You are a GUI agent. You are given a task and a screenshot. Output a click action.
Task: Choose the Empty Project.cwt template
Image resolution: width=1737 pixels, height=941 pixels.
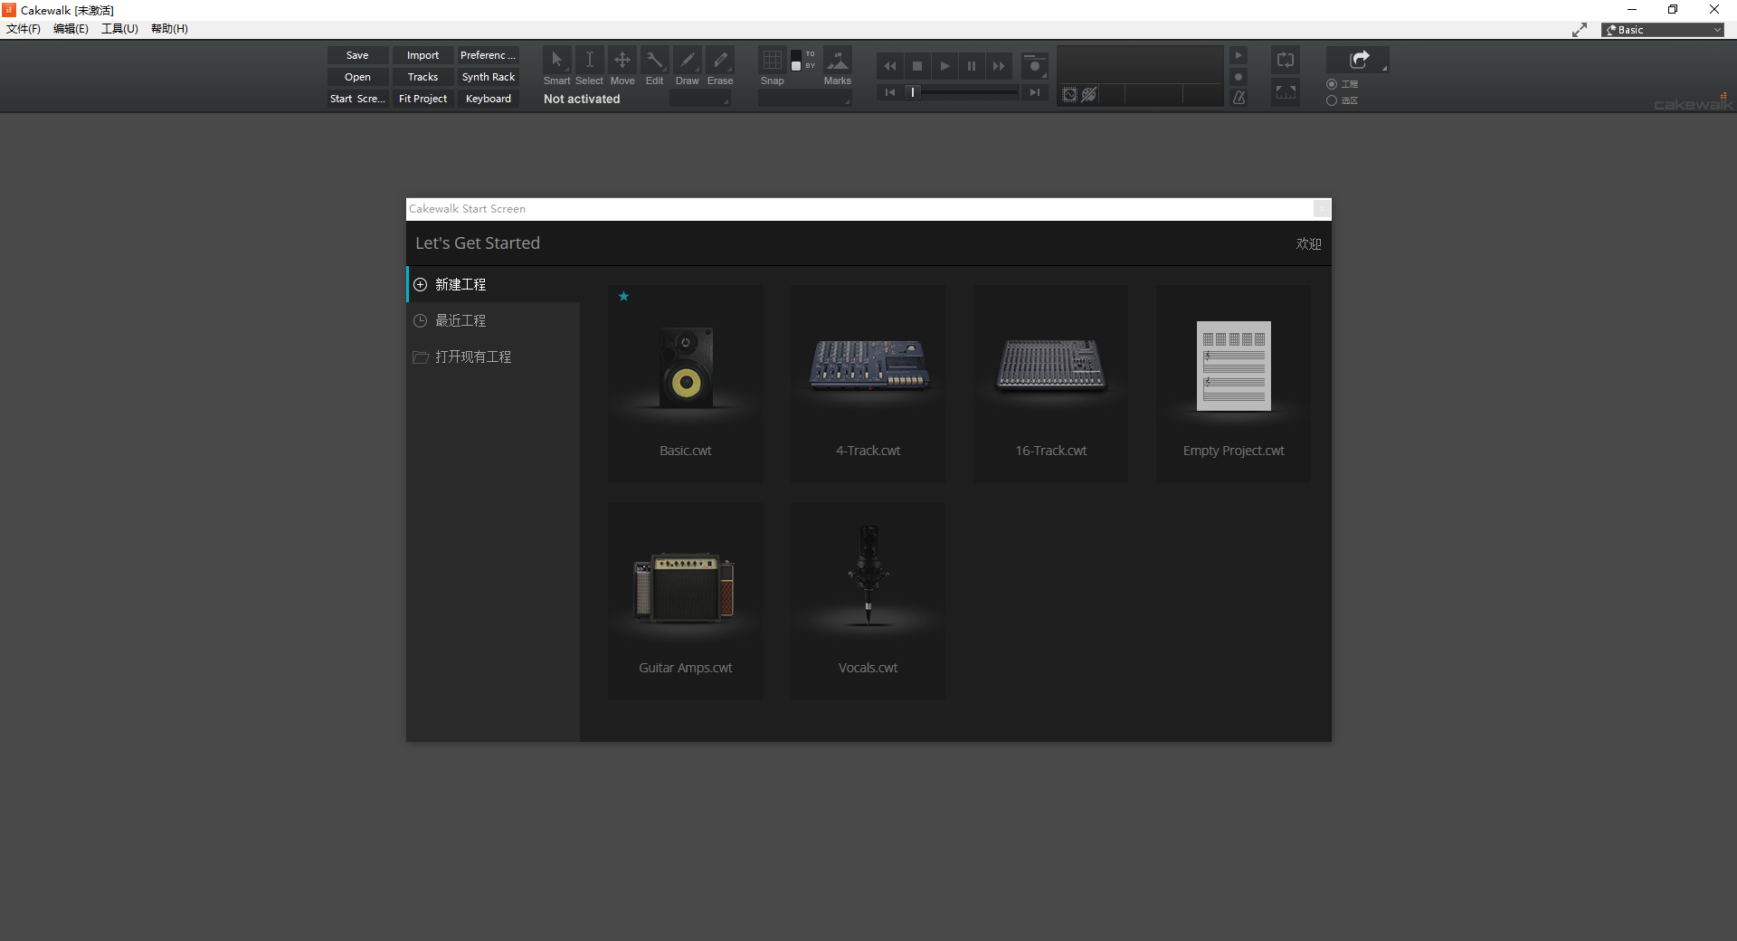coord(1233,384)
